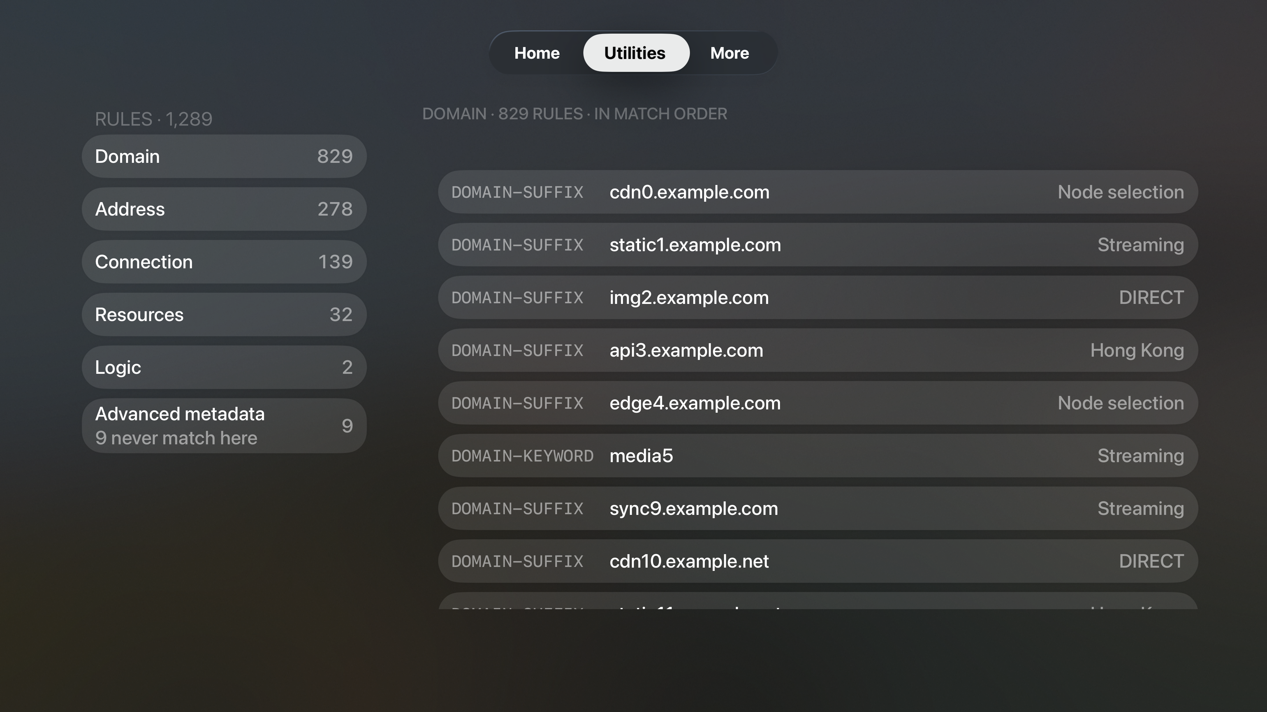Click Streaming policy on media5 rule
This screenshot has width=1267, height=712.
pos(1141,456)
